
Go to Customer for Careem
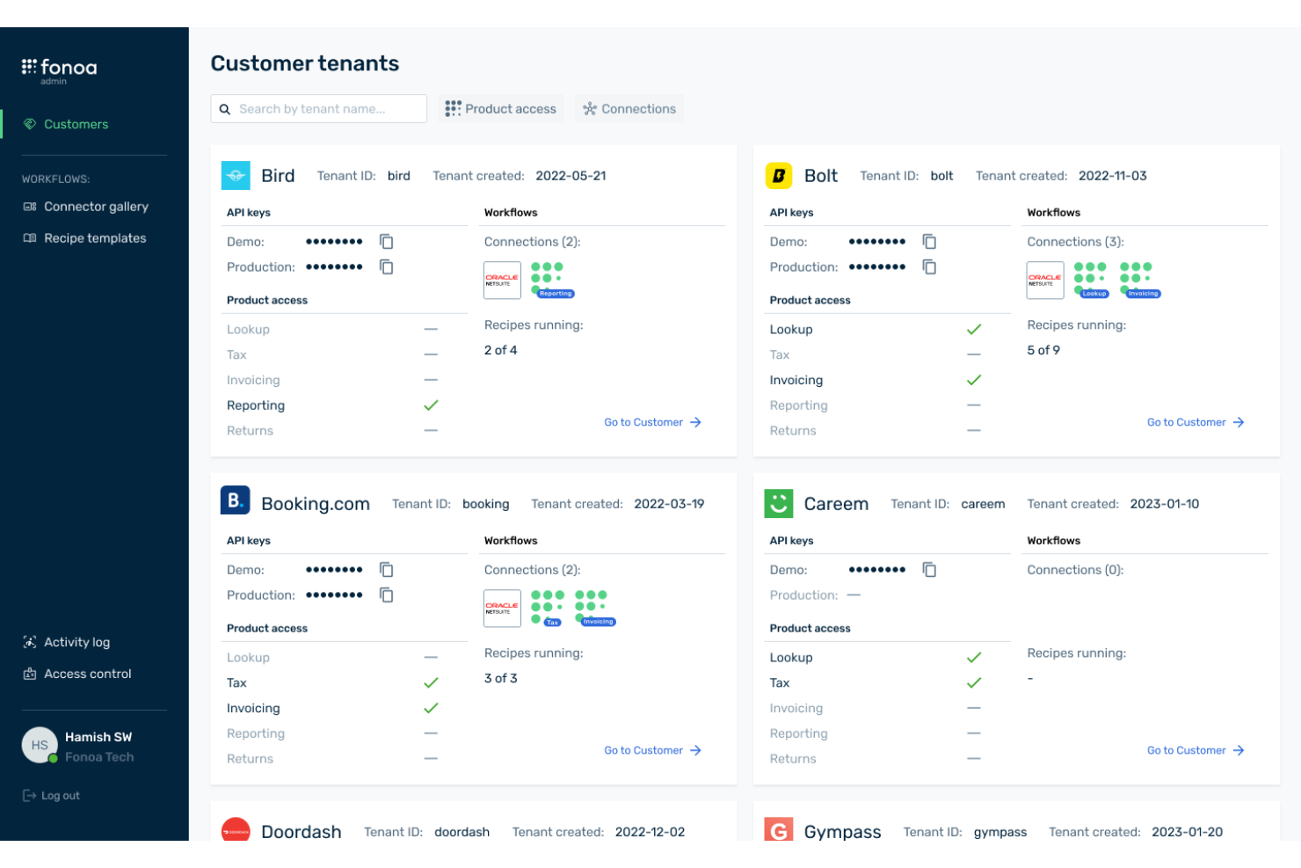pos(1196,750)
